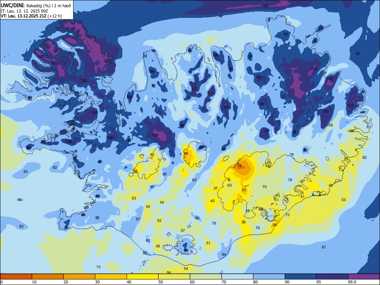Screen dimensions: 380x285
Task: Select the 30–40 golden legend swatch
Action: click(111, 277)
